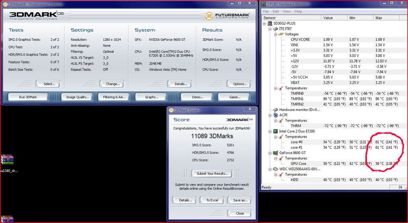Click Save as in Score dialog
This screenshot has height=223, width=408.
coord(240,200)
